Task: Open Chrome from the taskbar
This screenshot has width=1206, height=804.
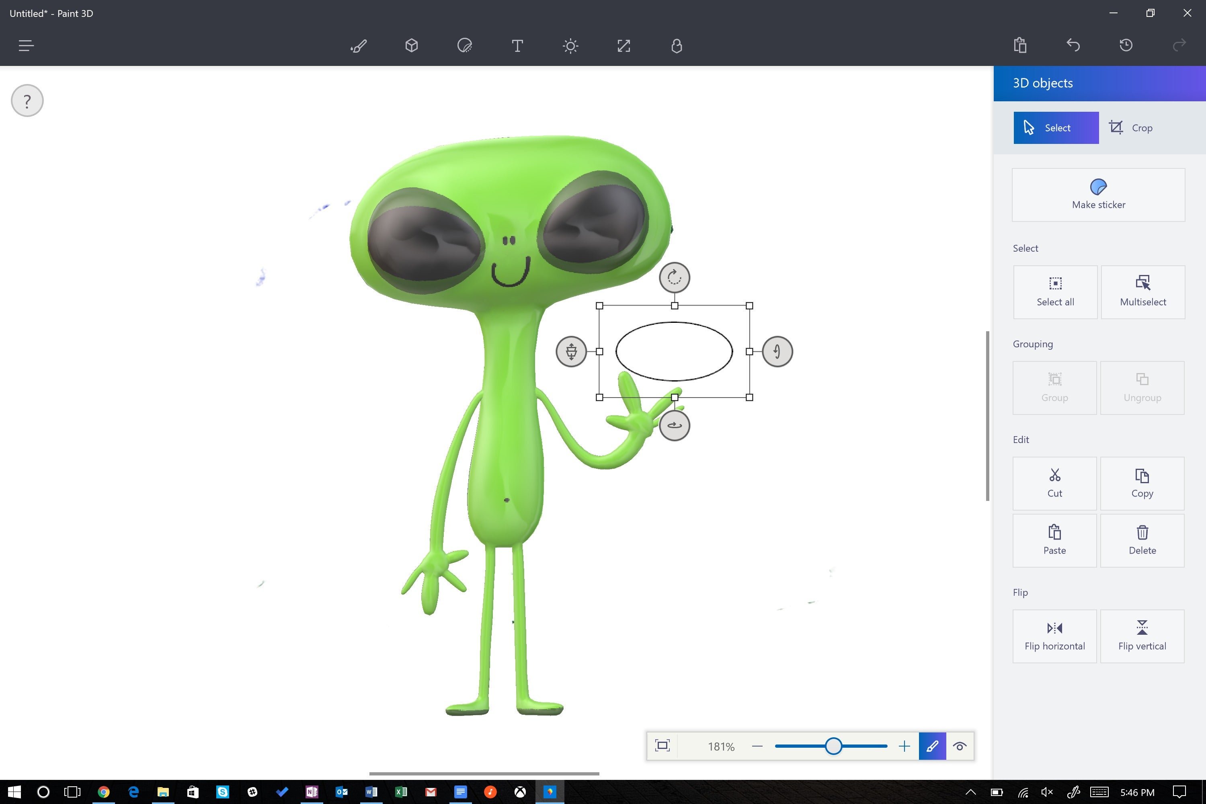Action: tap(104, 792)
